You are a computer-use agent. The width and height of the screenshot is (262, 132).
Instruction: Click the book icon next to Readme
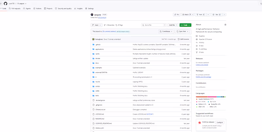coord(197,36)
